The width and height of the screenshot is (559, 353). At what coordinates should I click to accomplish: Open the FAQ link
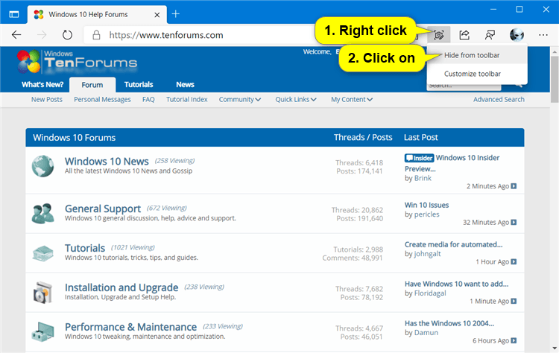click(148, 99)
